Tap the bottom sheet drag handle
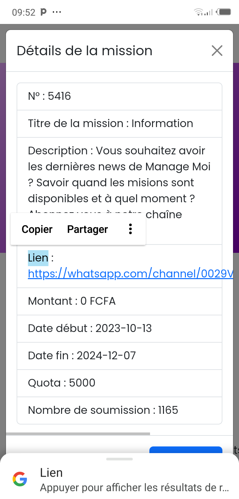The image size is (239, 499). coord(119,459)
